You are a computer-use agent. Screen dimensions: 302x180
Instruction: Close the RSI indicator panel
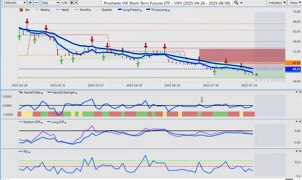300,151
